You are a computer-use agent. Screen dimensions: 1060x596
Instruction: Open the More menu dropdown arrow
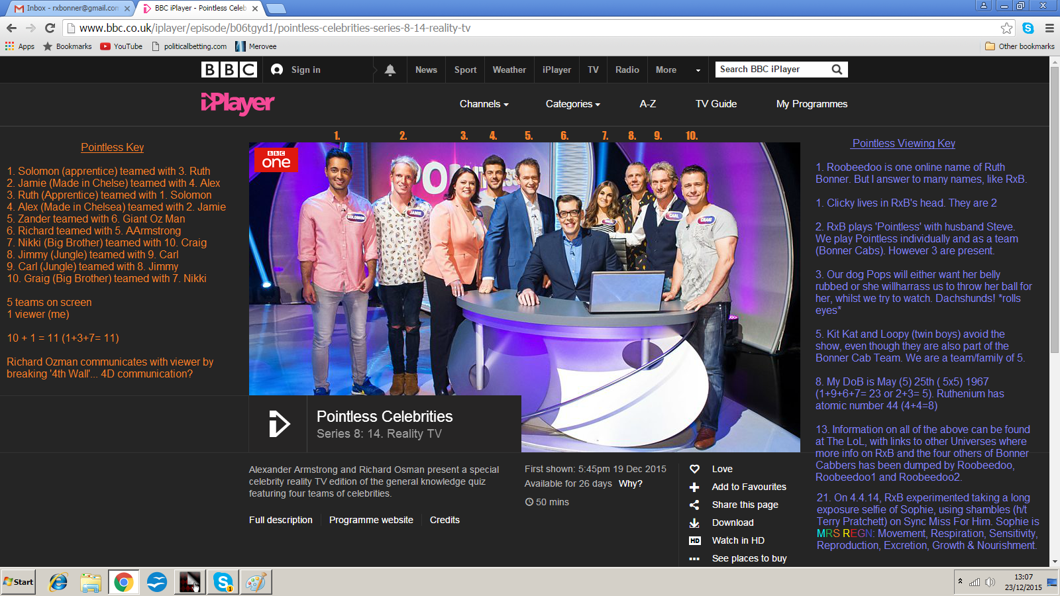coord(698,70)
